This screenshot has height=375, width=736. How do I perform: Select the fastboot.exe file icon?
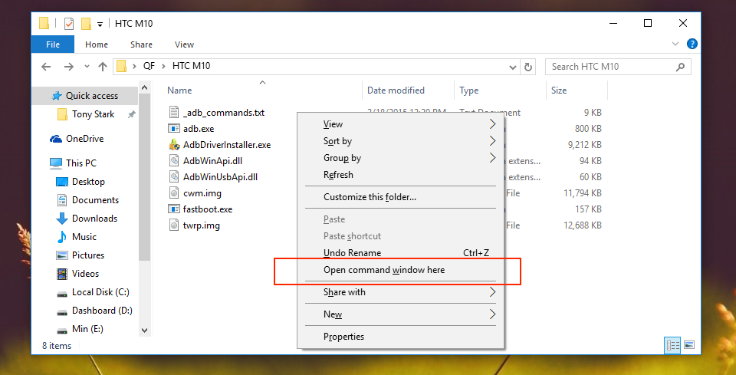[174, 209]
